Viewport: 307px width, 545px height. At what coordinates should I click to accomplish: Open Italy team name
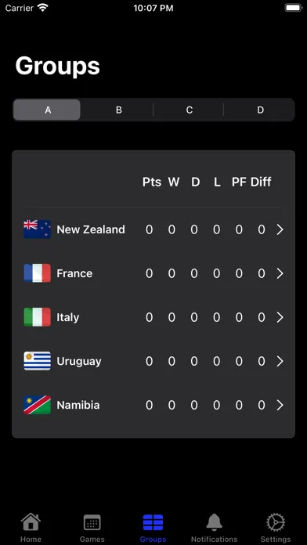pyautogui.click(x=68, y=317)
